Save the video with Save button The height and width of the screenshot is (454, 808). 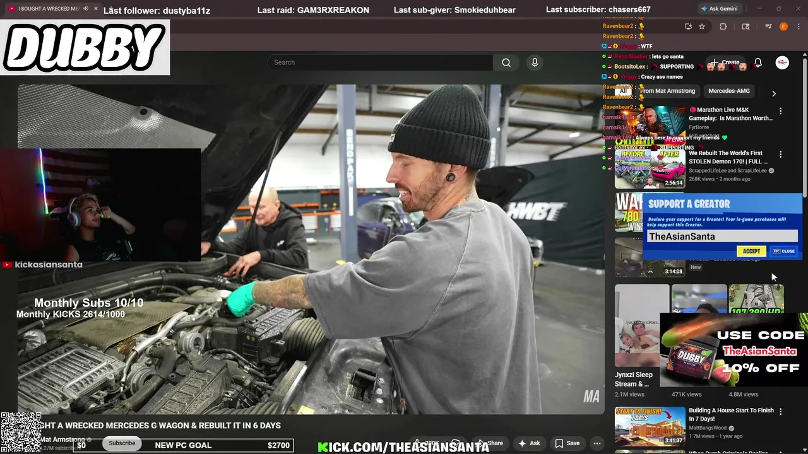click(567, 443)
